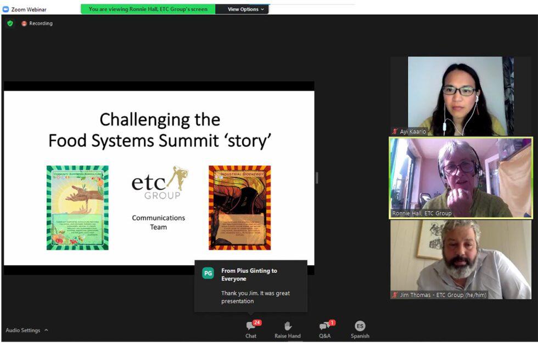
Task: Expand the caret beside Audio Settings
Action: [46, 330]
